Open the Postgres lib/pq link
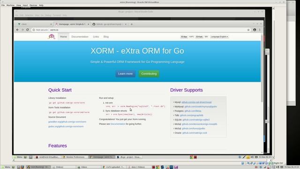 click(193, 111)
